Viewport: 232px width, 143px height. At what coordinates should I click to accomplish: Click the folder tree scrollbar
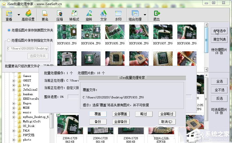point(52,121)
